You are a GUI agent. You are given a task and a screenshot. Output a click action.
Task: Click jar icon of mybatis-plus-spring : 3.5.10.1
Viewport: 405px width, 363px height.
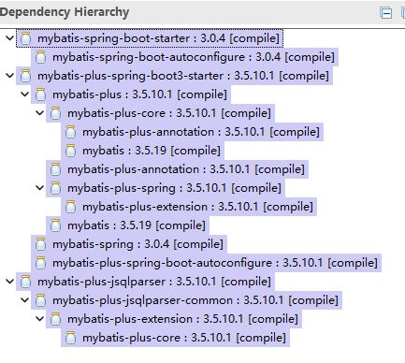click(x=55, y=188)
